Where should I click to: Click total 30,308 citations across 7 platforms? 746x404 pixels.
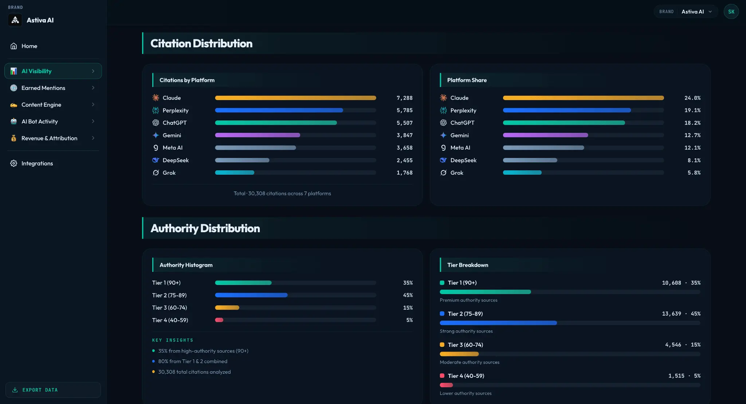pyautogui.click(x=282, y=193)
